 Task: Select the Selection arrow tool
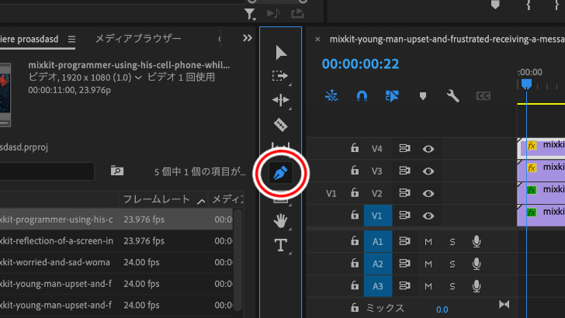click(281, 53)
